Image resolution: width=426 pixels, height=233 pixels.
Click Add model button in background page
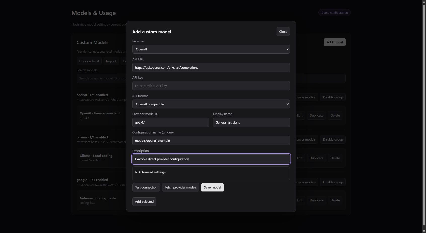click(x=335, y=42)
